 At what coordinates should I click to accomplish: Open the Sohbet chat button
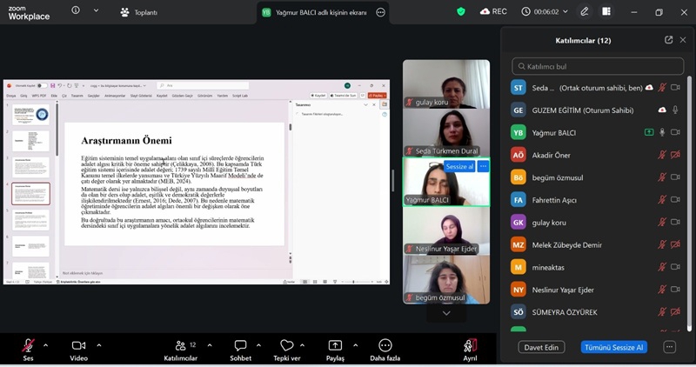[x=240, y=350]
